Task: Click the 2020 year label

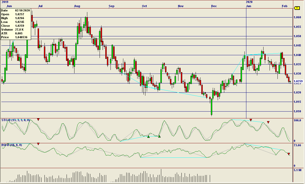Action: click(249, 2)
